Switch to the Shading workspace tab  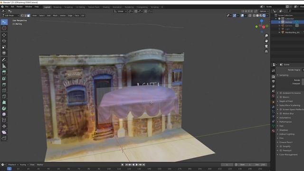coord(106,7)
